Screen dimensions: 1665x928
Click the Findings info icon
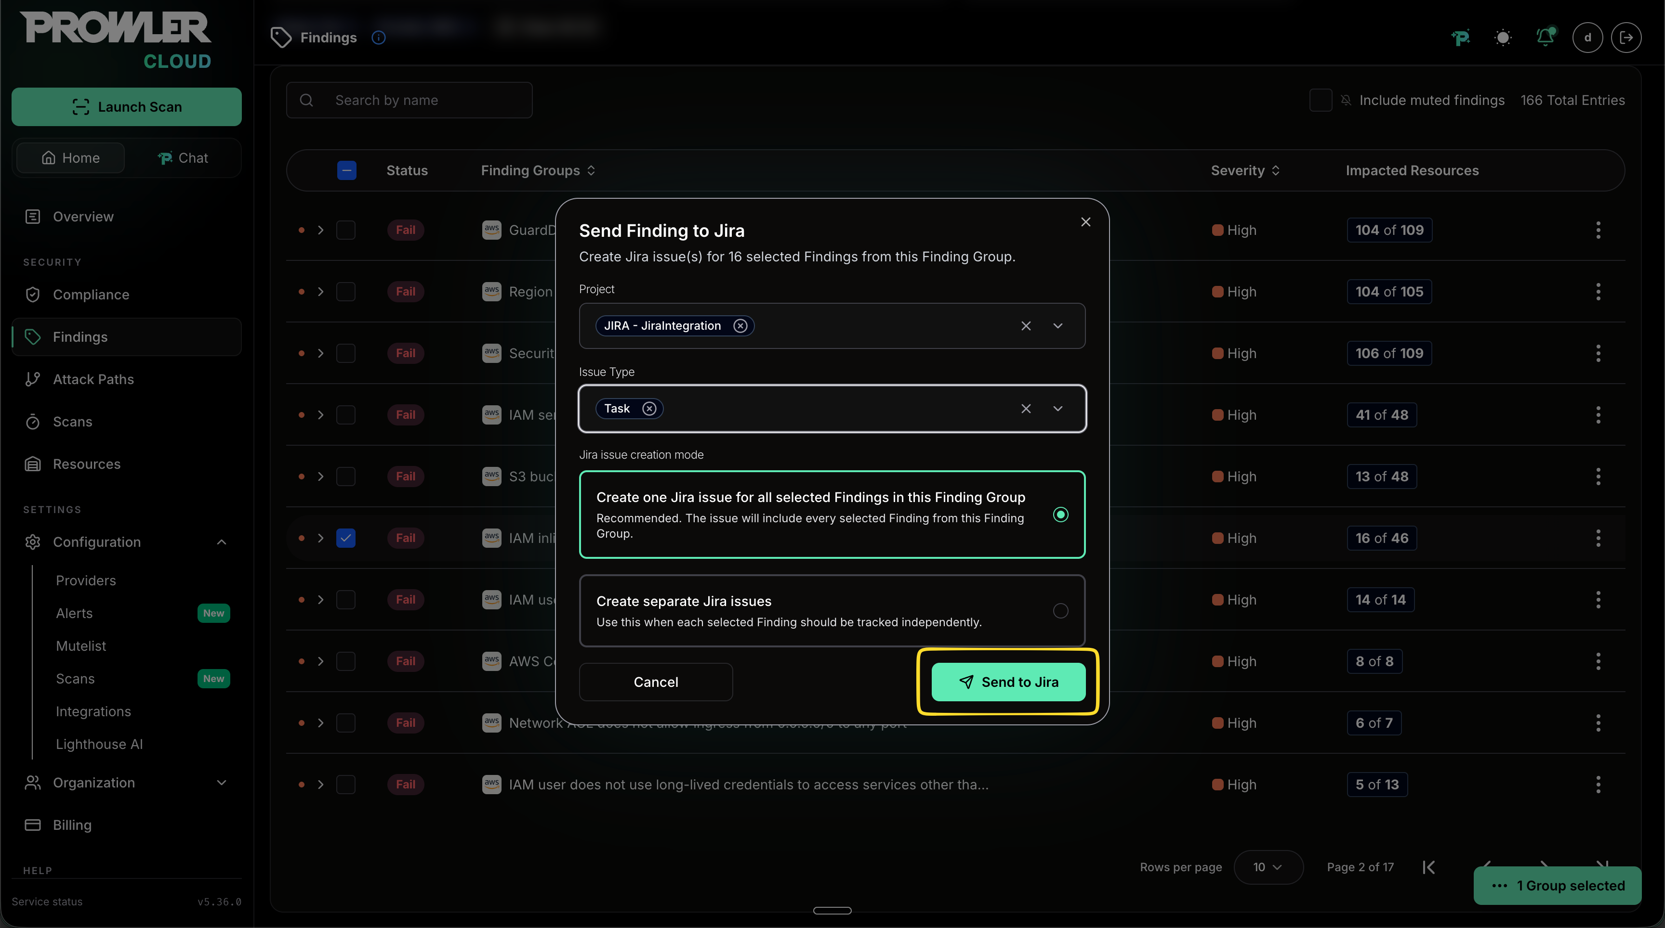(x=379, y=38)
